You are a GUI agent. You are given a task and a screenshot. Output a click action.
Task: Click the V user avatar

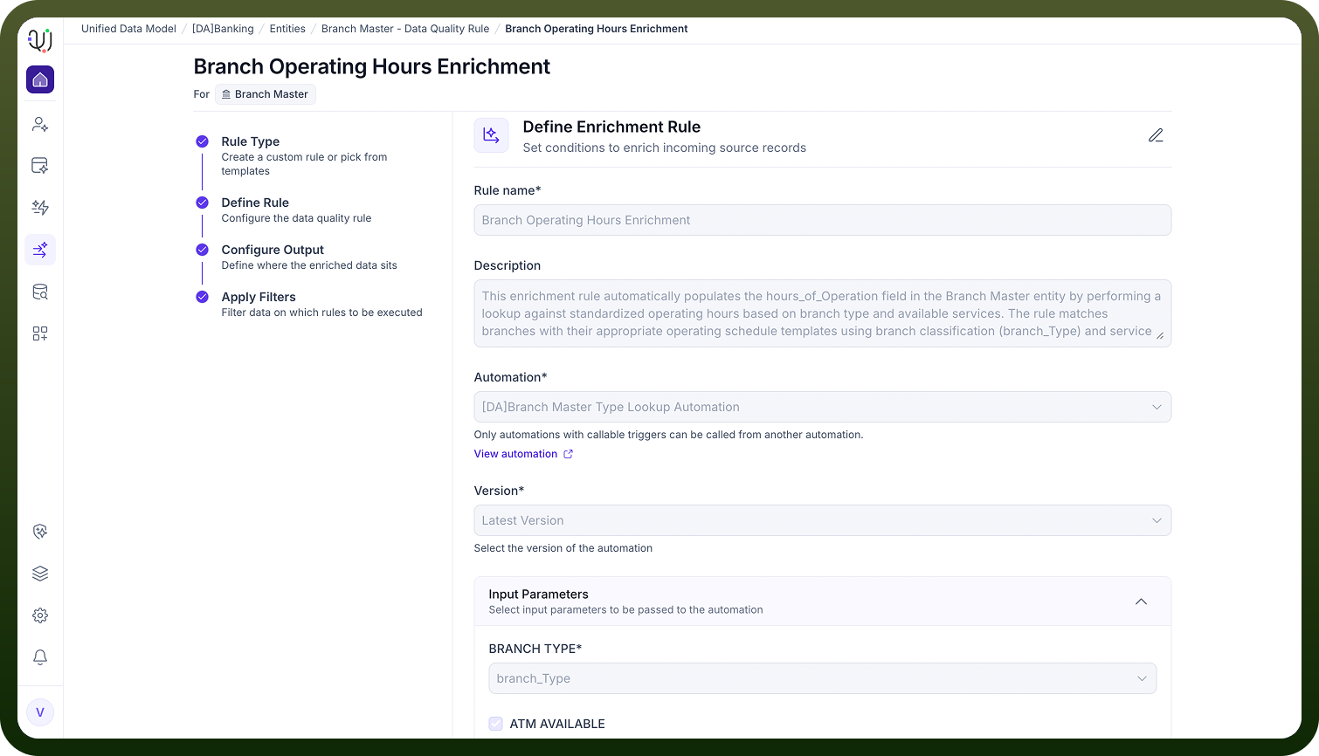40,712
